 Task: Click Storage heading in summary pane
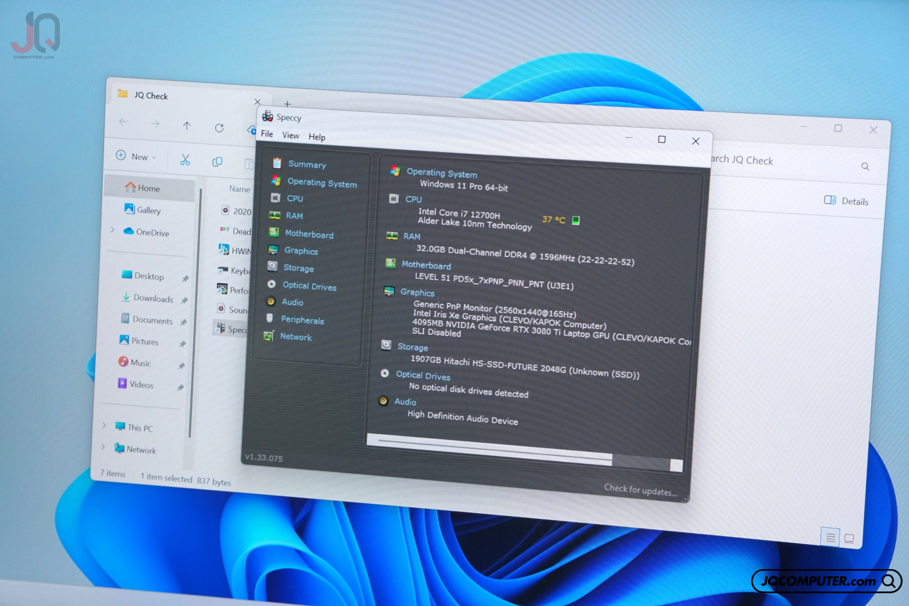tap(412, 347)
